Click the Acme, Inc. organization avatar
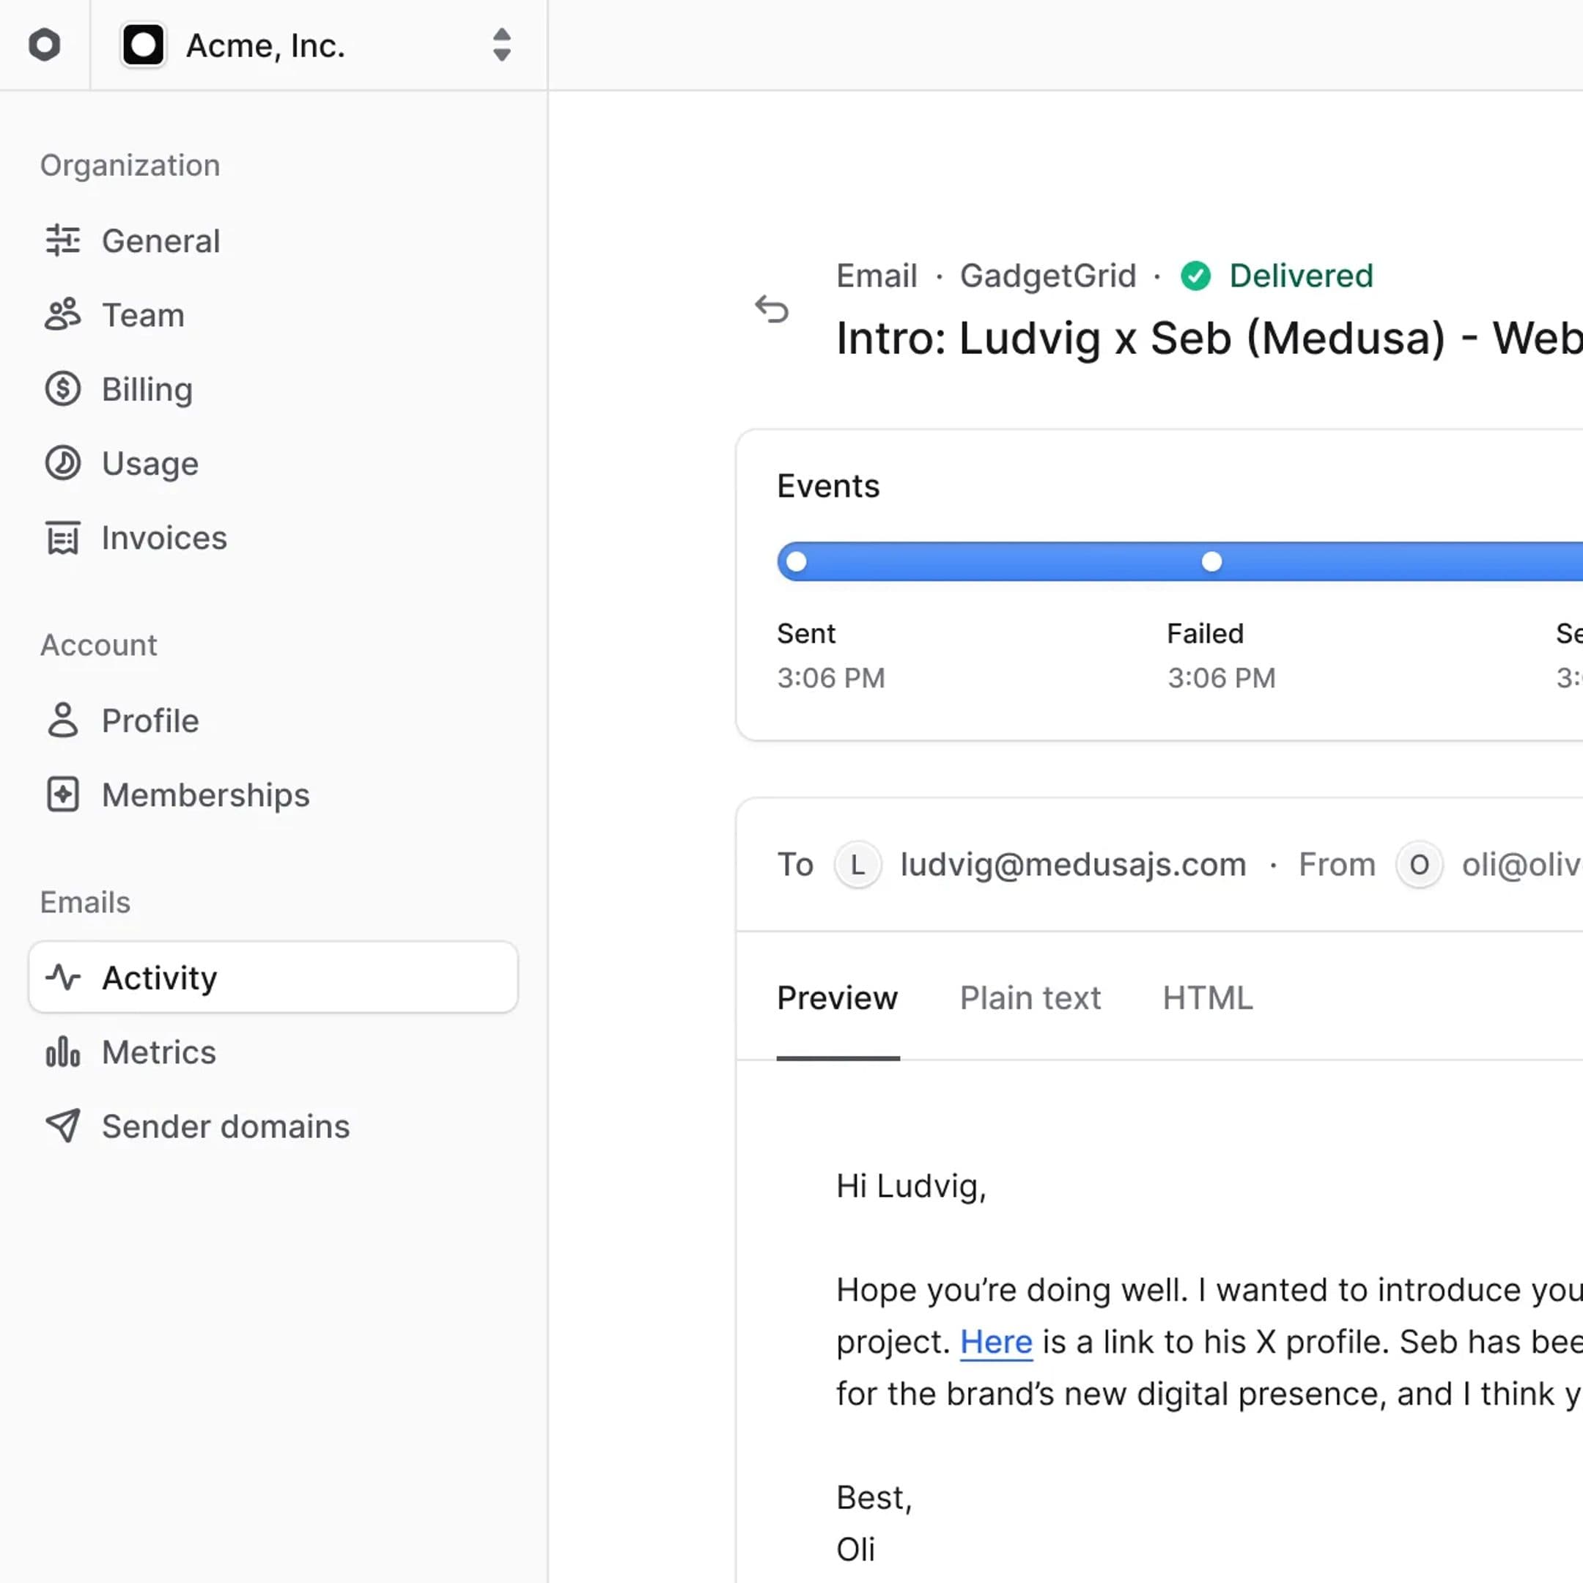Image resolution: width=1583 pixels, height=1583 pixels. 144,44
